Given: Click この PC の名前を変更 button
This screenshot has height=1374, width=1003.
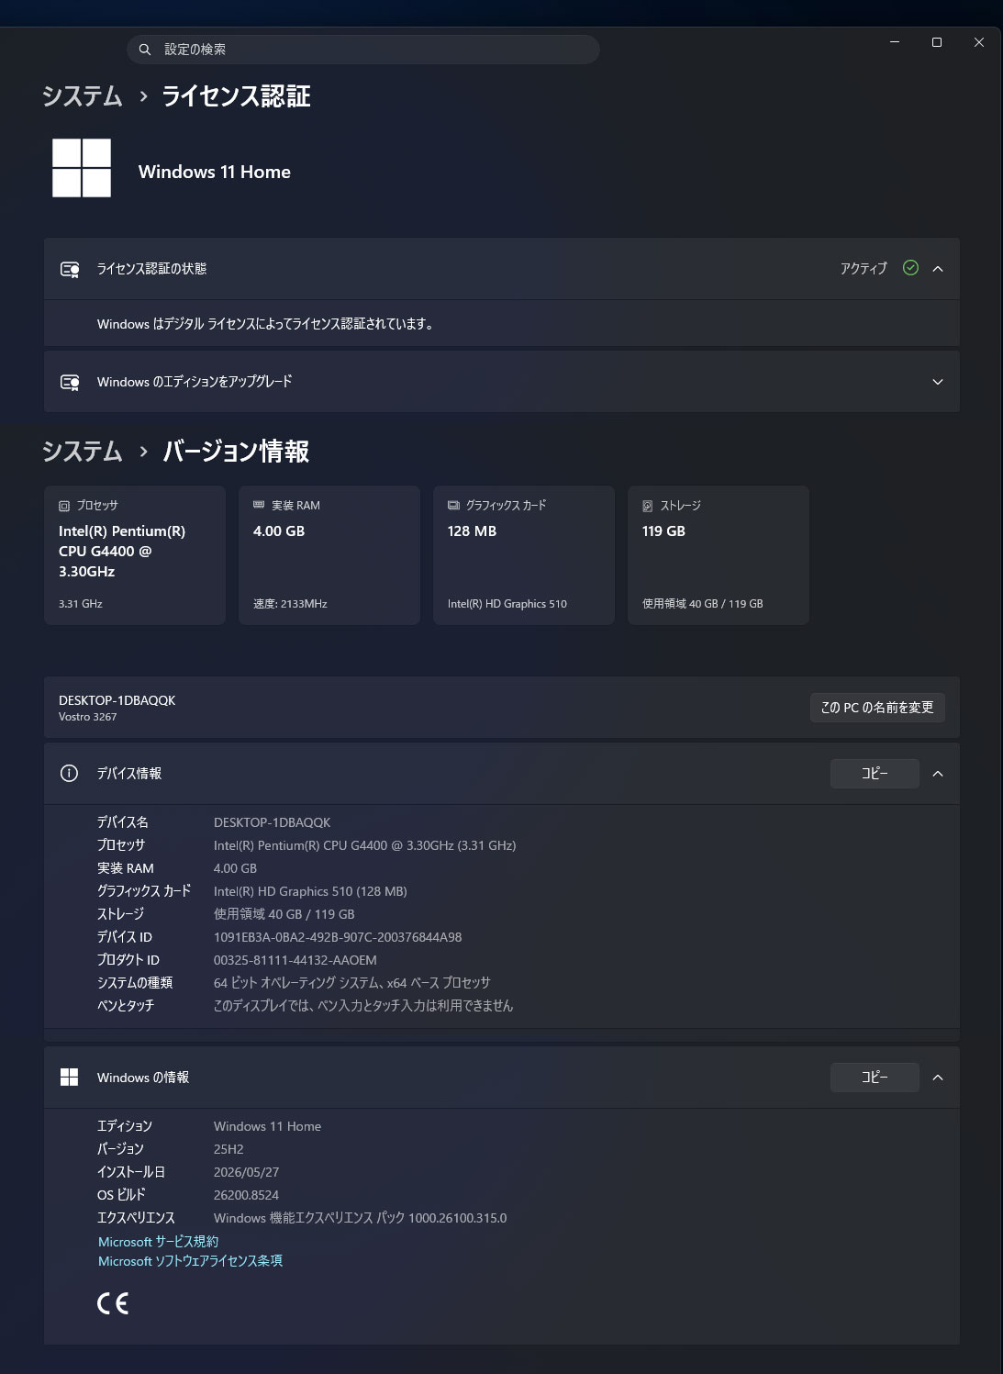Looking at the screenshot, I should (x=877, y=708).
